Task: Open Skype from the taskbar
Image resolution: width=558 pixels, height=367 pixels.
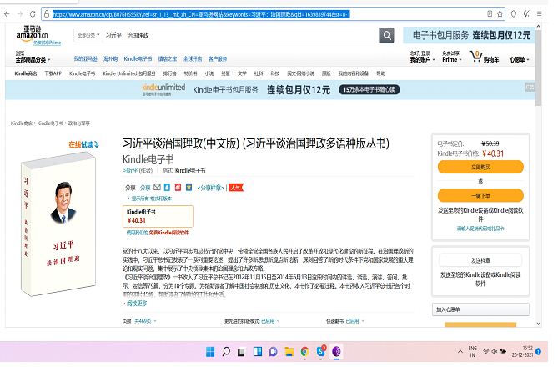Action: click(x=321, y=351)
